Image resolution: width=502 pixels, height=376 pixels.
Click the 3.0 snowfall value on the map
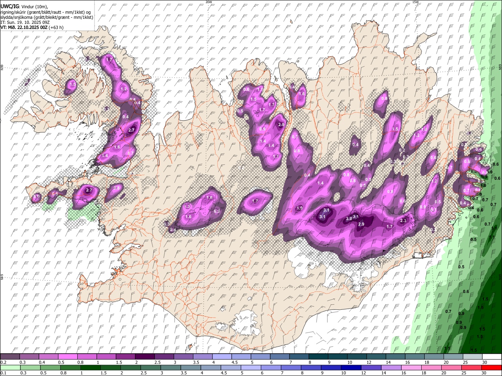click(x=349, y=219)
